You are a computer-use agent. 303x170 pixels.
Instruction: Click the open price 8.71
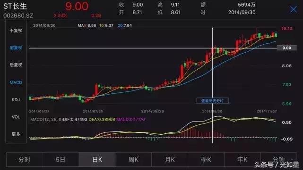click(137, 13)
